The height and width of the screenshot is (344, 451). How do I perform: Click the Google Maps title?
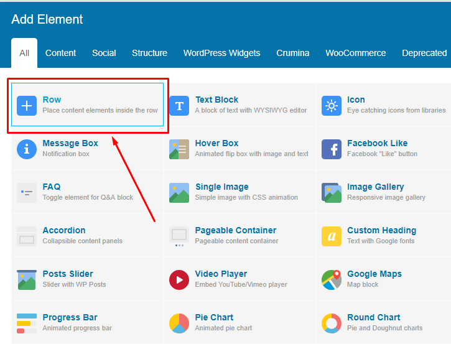point(374,274)
